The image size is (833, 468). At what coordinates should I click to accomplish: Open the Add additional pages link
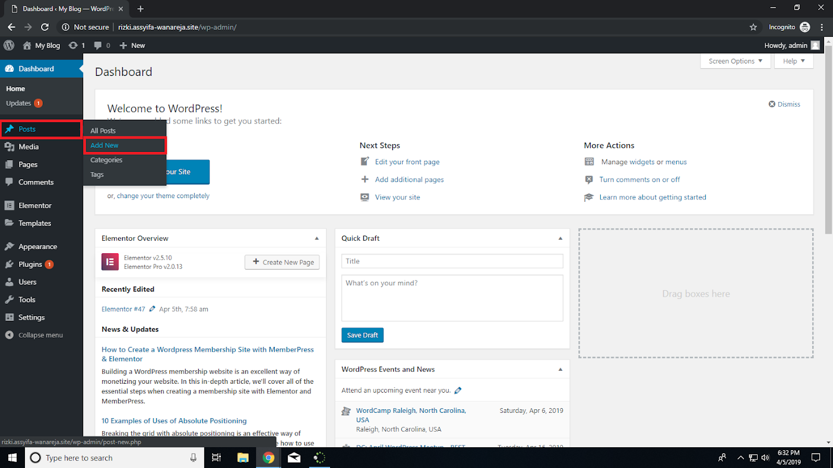point(409,180)
